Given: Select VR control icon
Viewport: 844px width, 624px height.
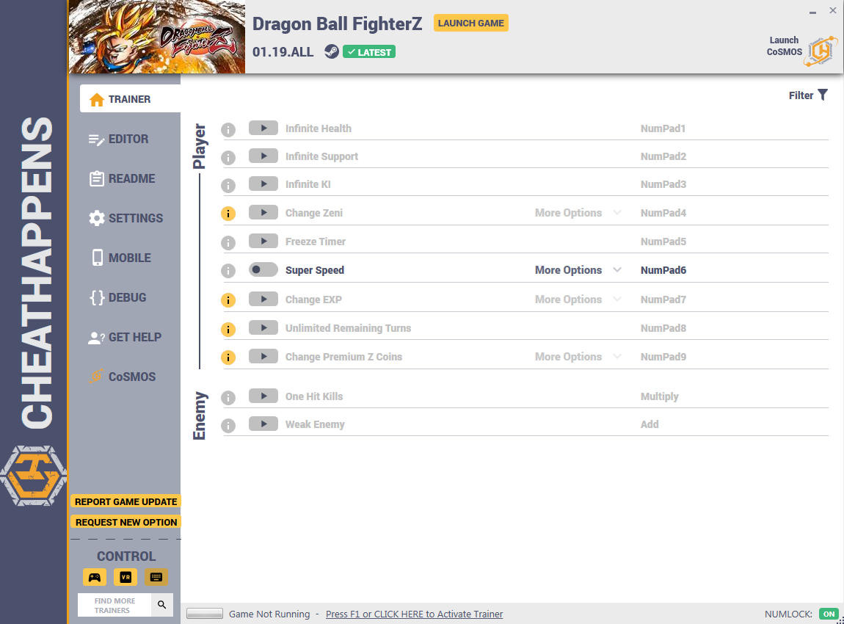Looking at the screenshot, I should point(125,577).
